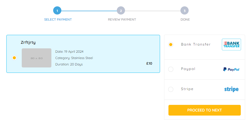
Task: Open the Select Payment step label
Action: point(58,19)
